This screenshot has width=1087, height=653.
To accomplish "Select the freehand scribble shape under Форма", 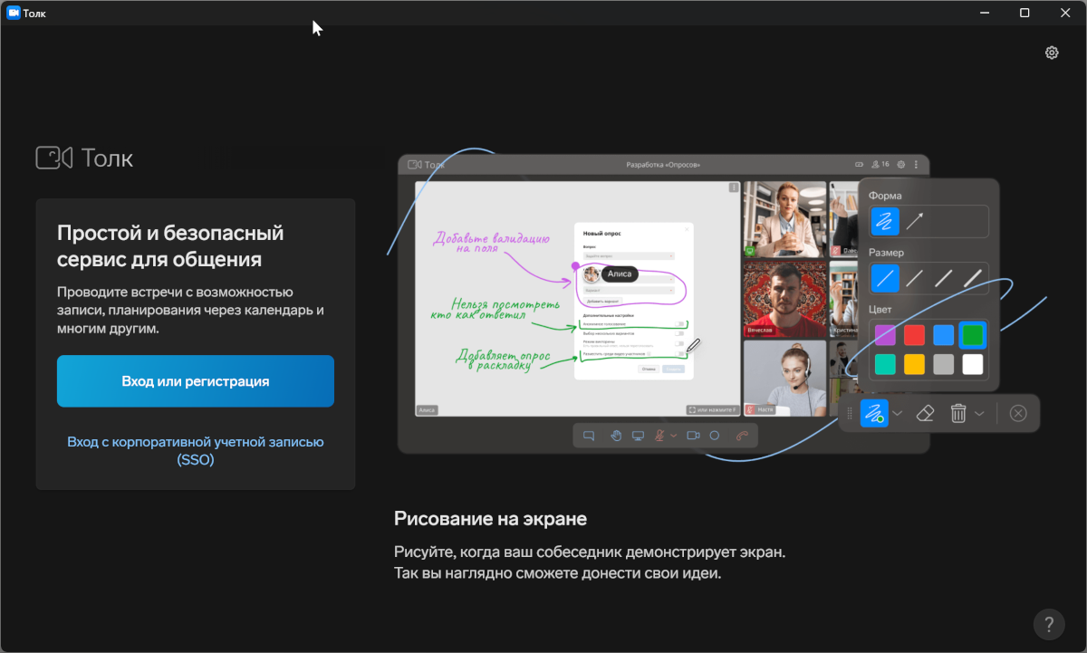I will [x=885, y=221].
